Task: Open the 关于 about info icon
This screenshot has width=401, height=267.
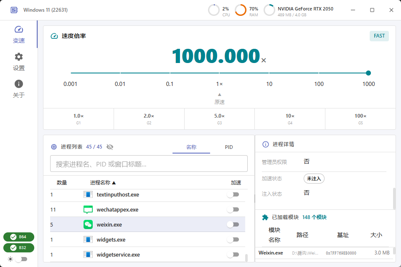Action: (x=19, y=89)
